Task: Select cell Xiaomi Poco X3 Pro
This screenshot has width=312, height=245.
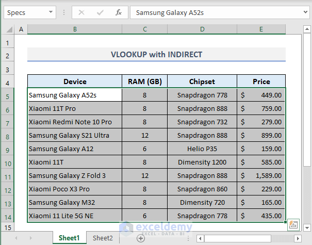Action: (x=75, y=189)
